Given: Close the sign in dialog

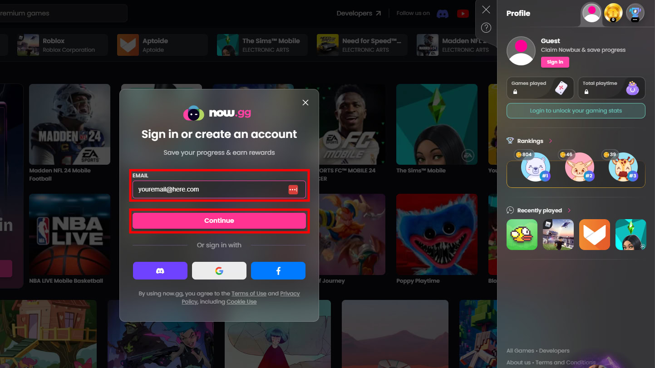Looking at the screenshot, I should [x=305, y=103].
